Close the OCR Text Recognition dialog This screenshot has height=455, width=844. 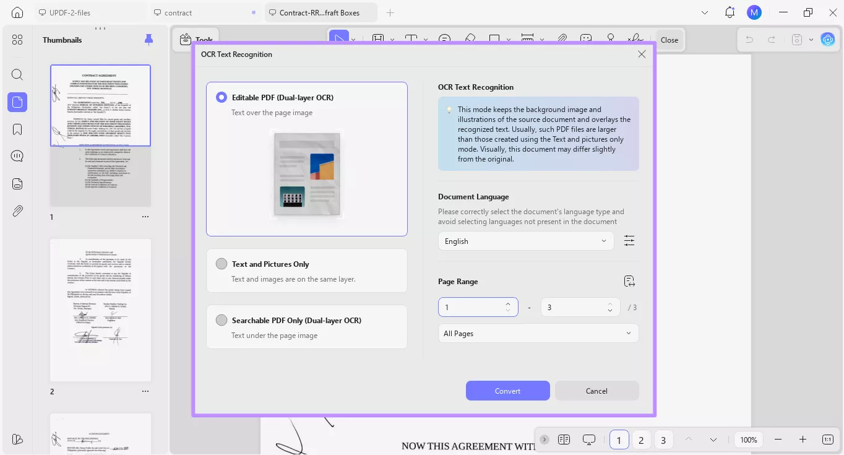(642, 54)
